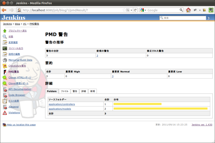Switch to the 詳細 tab

[x=84, y=91]
